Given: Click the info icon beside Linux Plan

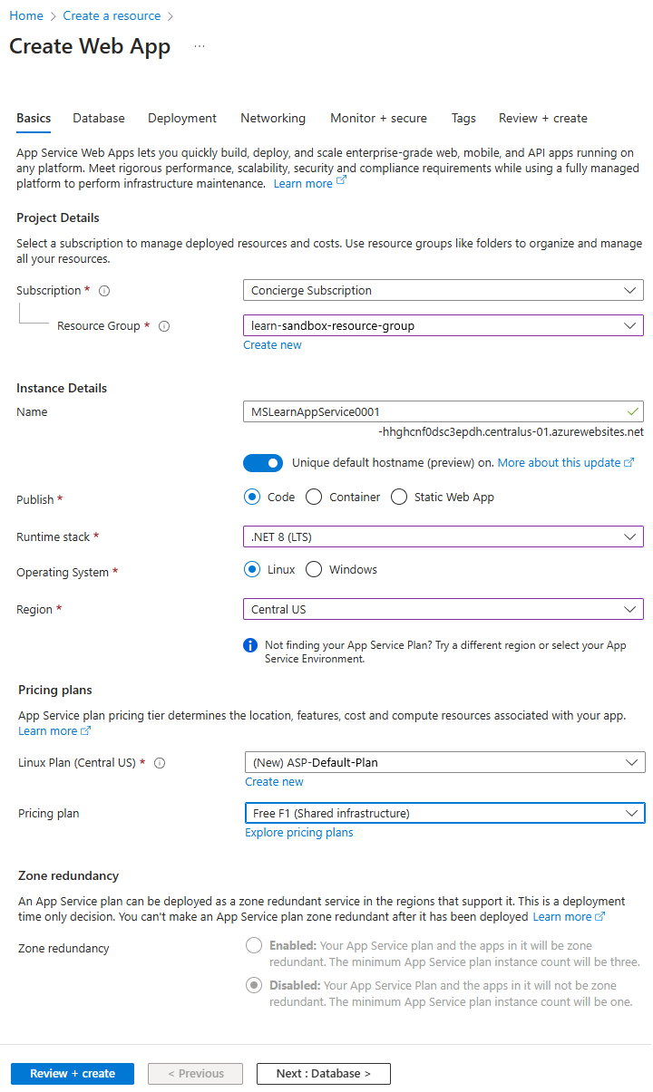Looking at the screenshot, I should tap(159, 763).
